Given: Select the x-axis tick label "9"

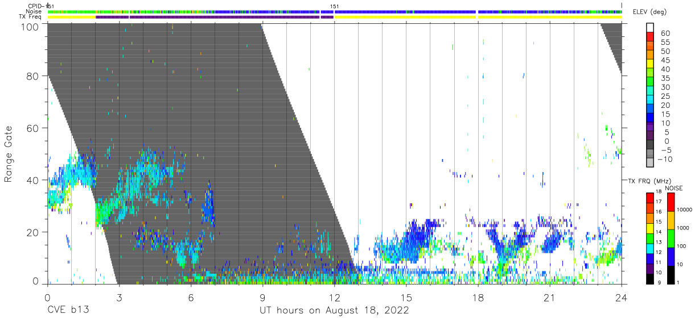Looking at the screenshot, I should 262,298.
